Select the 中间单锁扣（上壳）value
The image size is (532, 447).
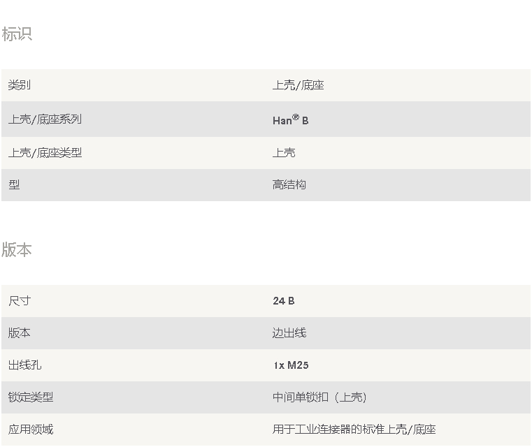pos(319,397)
